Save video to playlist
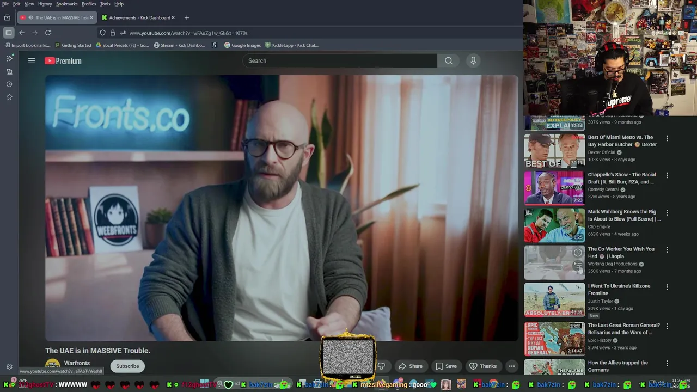Viewport: 697px width, 392px height. point(446,366)
